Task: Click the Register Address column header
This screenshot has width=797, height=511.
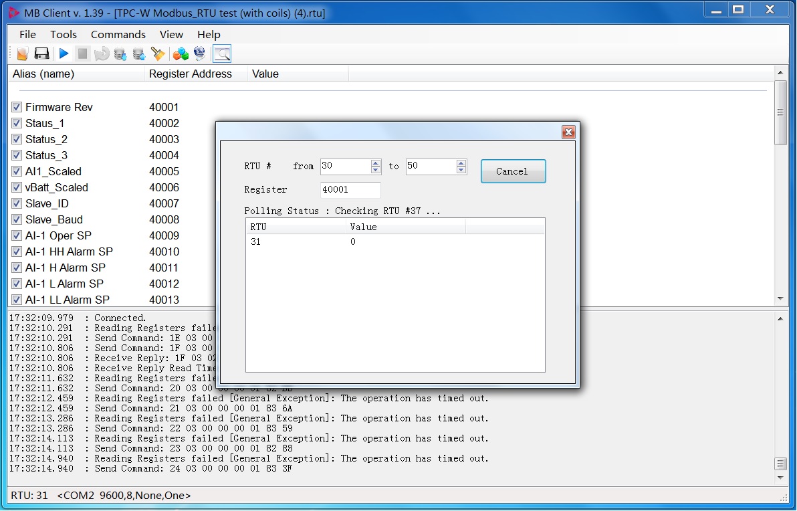Action: (196, 74)
